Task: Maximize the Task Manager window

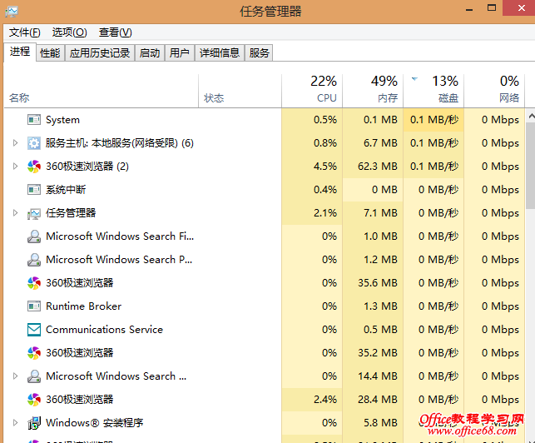Action: [492, 8]
